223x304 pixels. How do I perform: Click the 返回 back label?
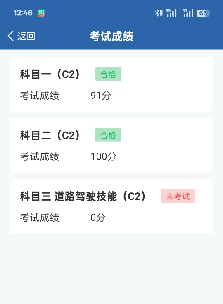26,36
